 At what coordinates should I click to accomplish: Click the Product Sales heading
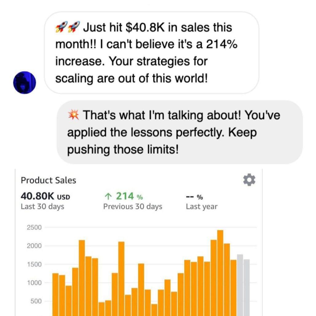pos(48,180)
